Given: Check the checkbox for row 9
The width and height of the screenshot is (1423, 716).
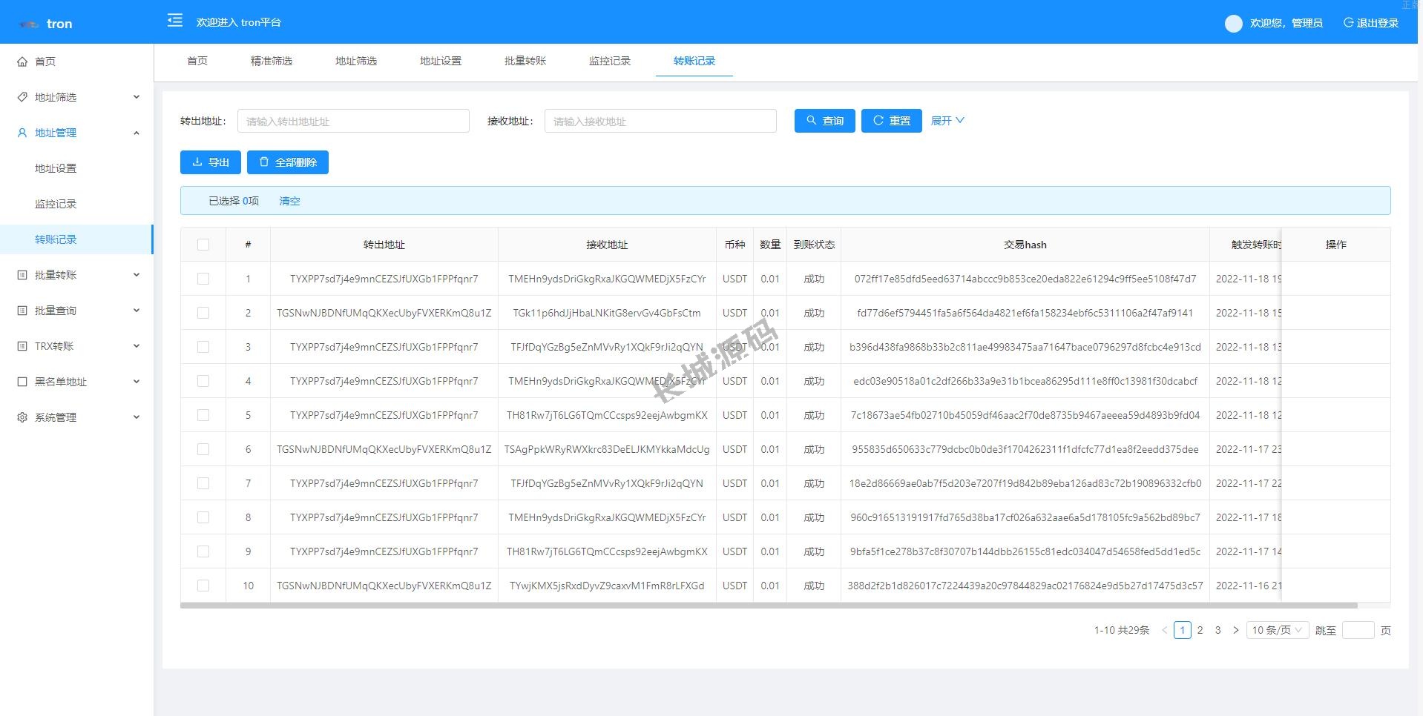Looking at the screenshot, I should pyautogui.click(x=203, y=551).
